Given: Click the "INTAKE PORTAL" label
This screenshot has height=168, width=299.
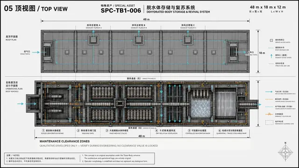Looking at the screenshot, I should [x=25, y=54].
